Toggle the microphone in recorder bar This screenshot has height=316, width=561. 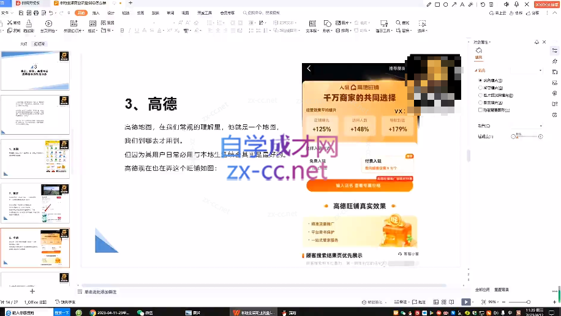[517, 4]
